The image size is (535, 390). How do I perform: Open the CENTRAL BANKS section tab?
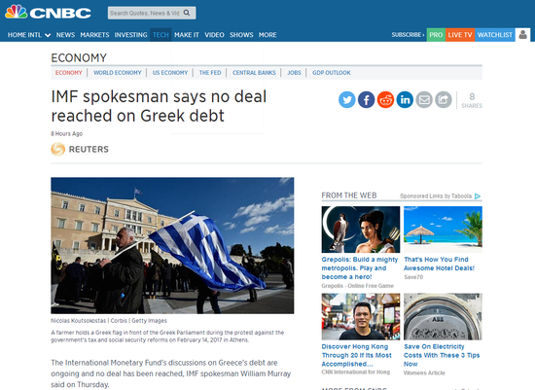click(x=254, y=73)
